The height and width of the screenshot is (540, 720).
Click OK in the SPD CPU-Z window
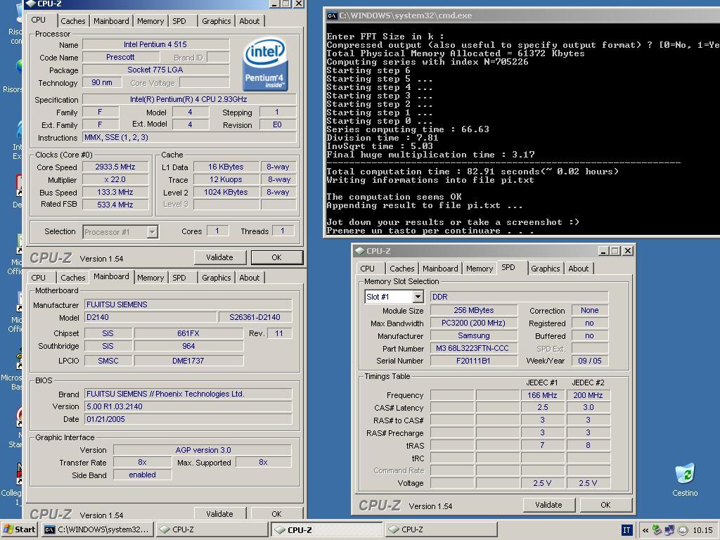pyautogui.click(x=605, y=505)
